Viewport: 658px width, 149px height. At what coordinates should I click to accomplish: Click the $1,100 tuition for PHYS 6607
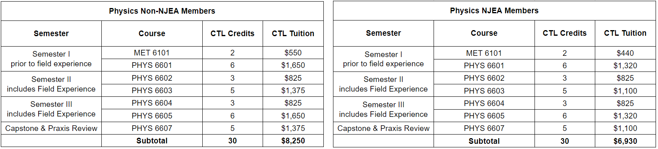pyautogui.click(x=625, y=128)
